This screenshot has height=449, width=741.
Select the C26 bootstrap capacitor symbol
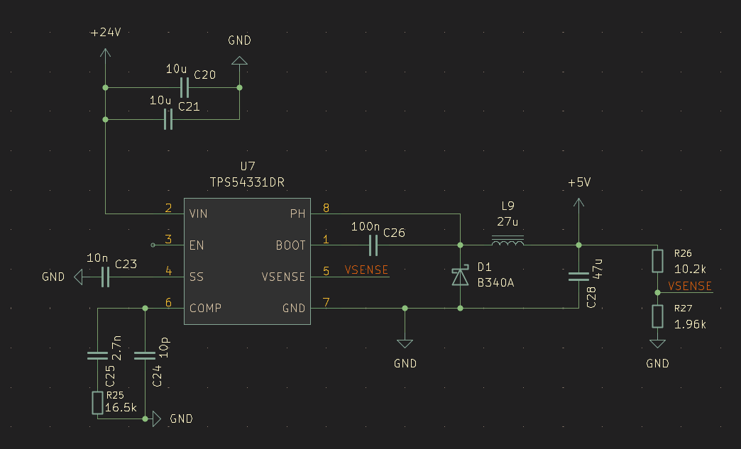point(373,245)
